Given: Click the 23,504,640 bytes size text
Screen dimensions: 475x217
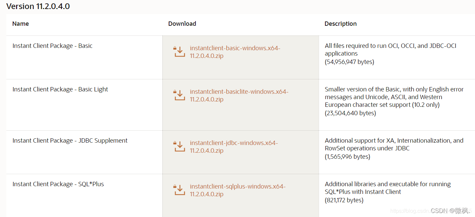Looking at the screenshot, I should tap(350, 113).
